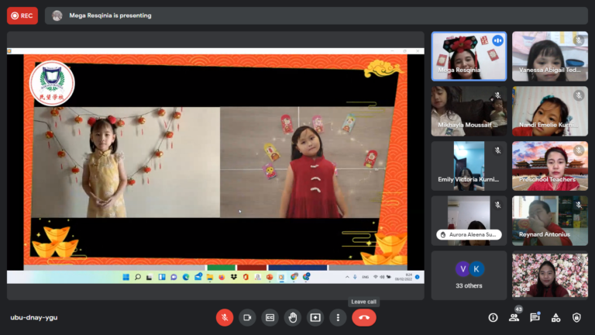Select Mega Resqinia's video tile
The image size is (595, 335).
469,56
